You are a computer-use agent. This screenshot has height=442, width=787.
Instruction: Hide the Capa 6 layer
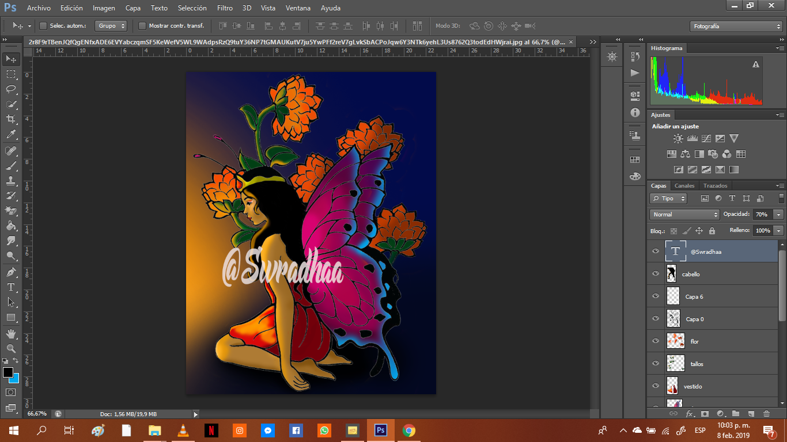click(655, 296)
